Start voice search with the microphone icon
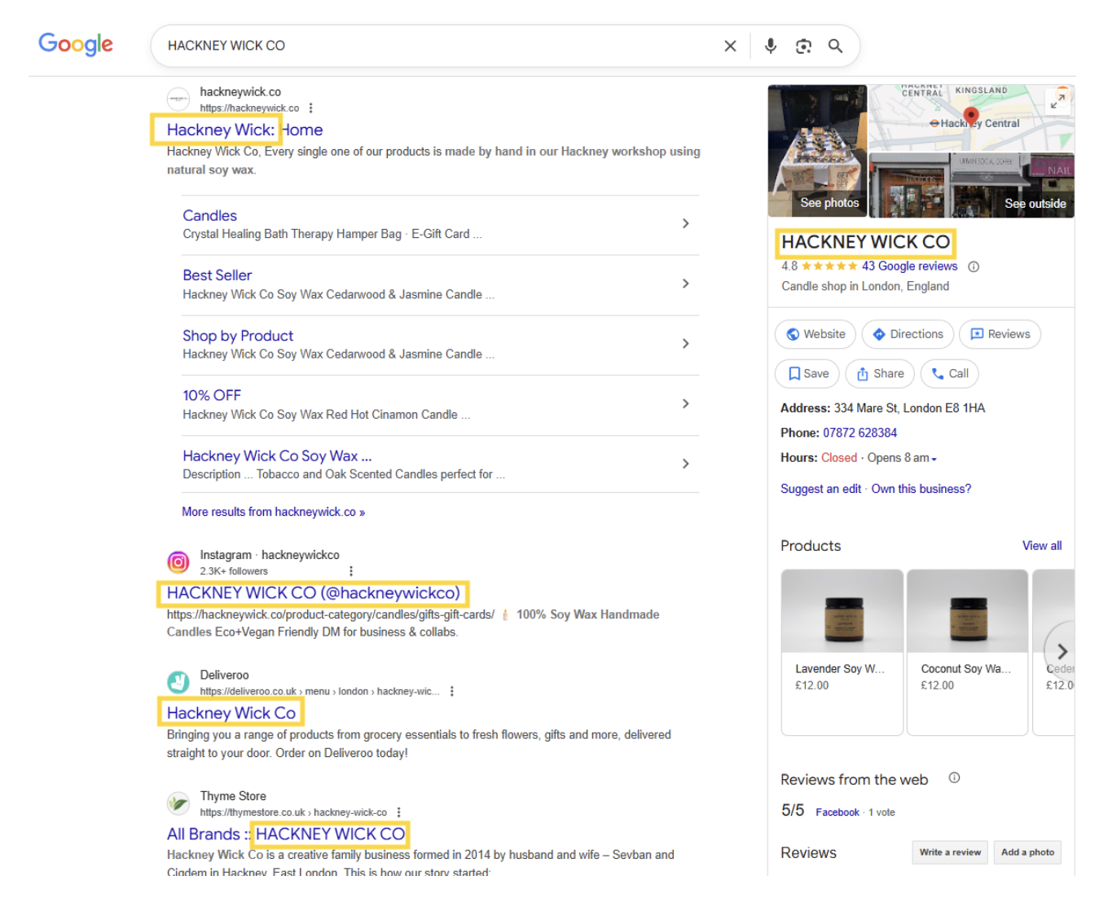The image size is (1108, 898). point(770,46)
